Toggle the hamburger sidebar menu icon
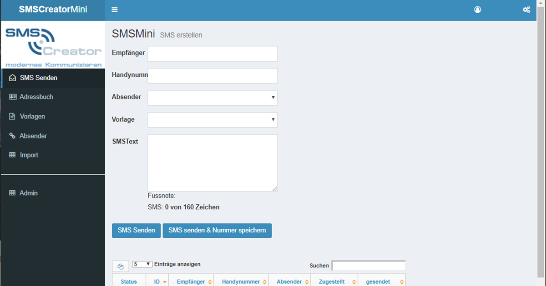Viewport: 546px width, 286px height. pos(115,10)
